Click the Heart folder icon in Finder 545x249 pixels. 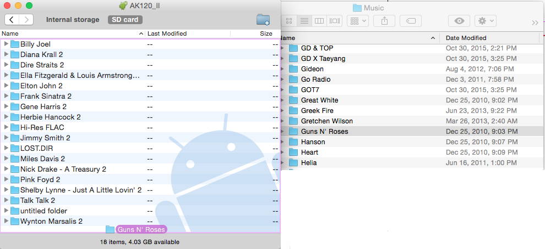pos(294,152)
